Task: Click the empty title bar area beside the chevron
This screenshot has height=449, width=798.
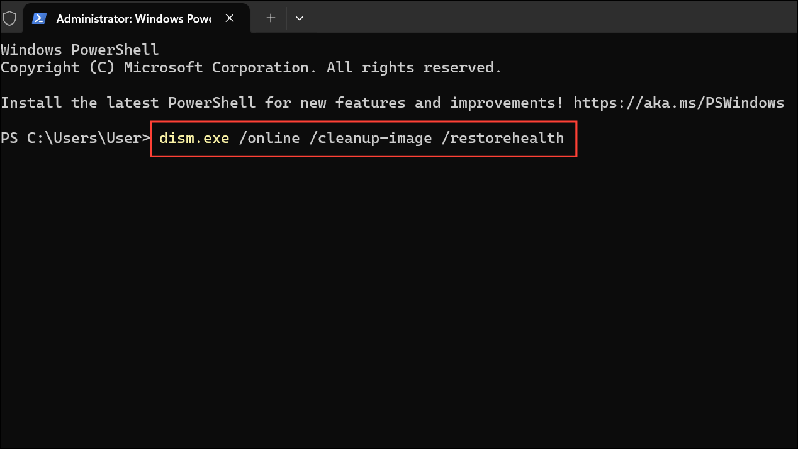Action: [x=554, y=18]
